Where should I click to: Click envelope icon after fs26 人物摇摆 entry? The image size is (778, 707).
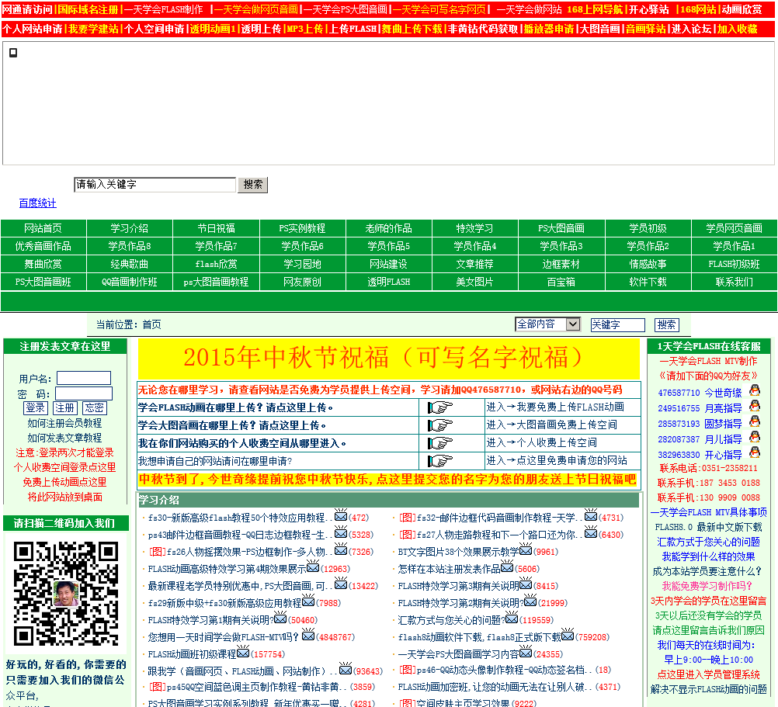click(341, 549)
